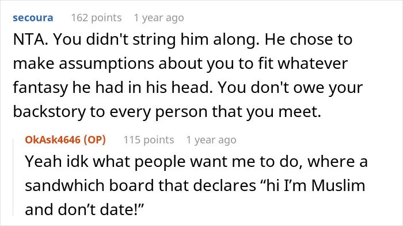Click the word fantasy in the comment
Image resolution: width=403 pixels, height=226 pixels.
tap(40, 88)
